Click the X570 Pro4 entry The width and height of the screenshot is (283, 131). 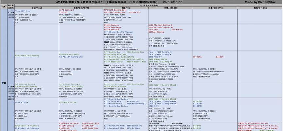tap(153, 30)
